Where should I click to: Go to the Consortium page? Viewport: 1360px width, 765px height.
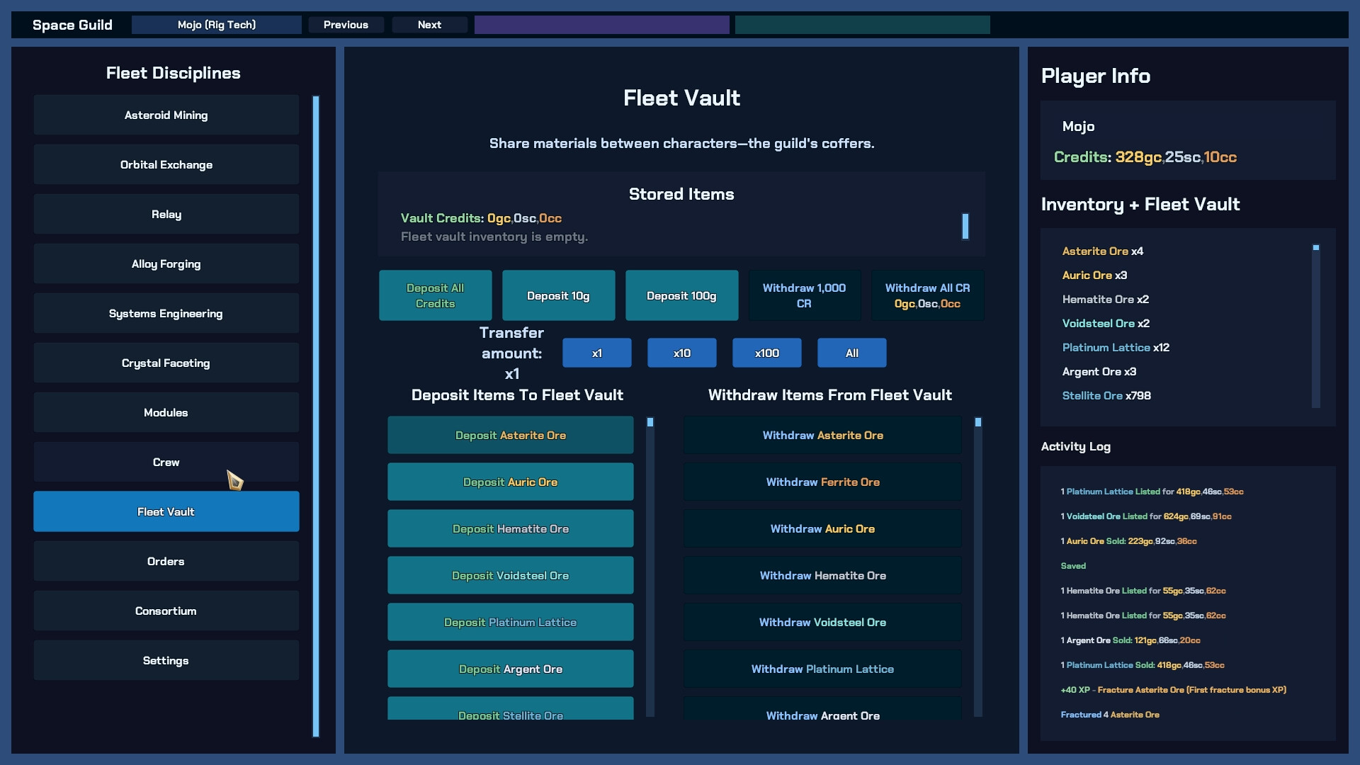coord(166,611)
